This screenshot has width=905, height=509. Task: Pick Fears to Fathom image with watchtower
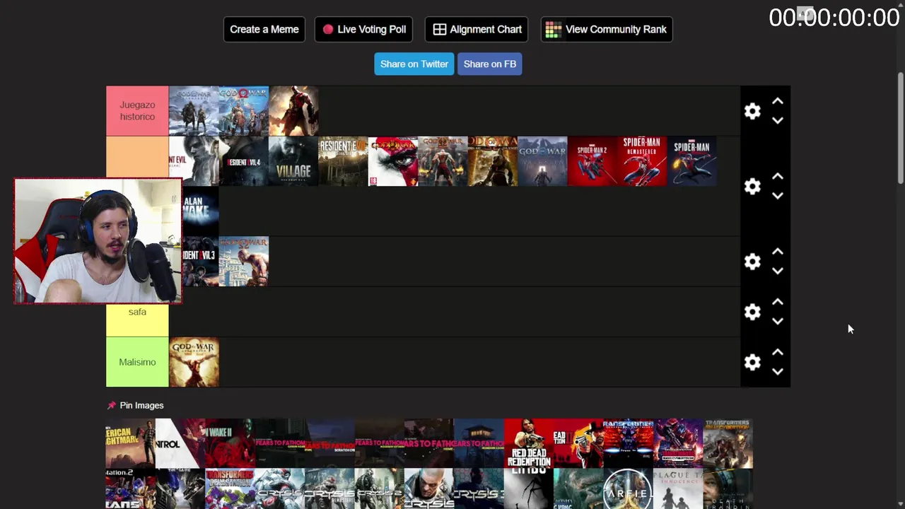pos(479,443)
